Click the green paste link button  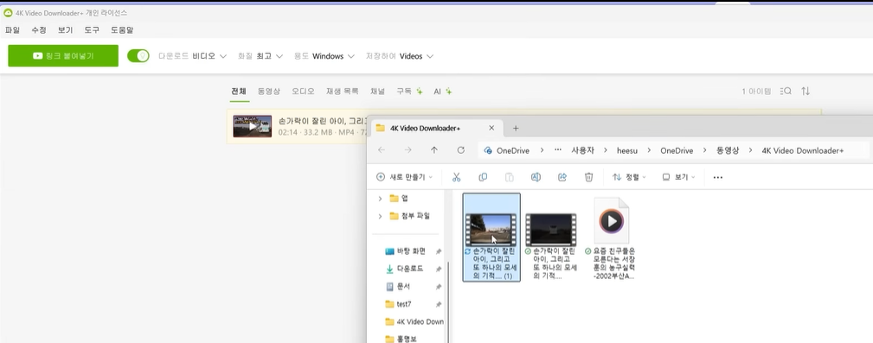click(63, 55)
